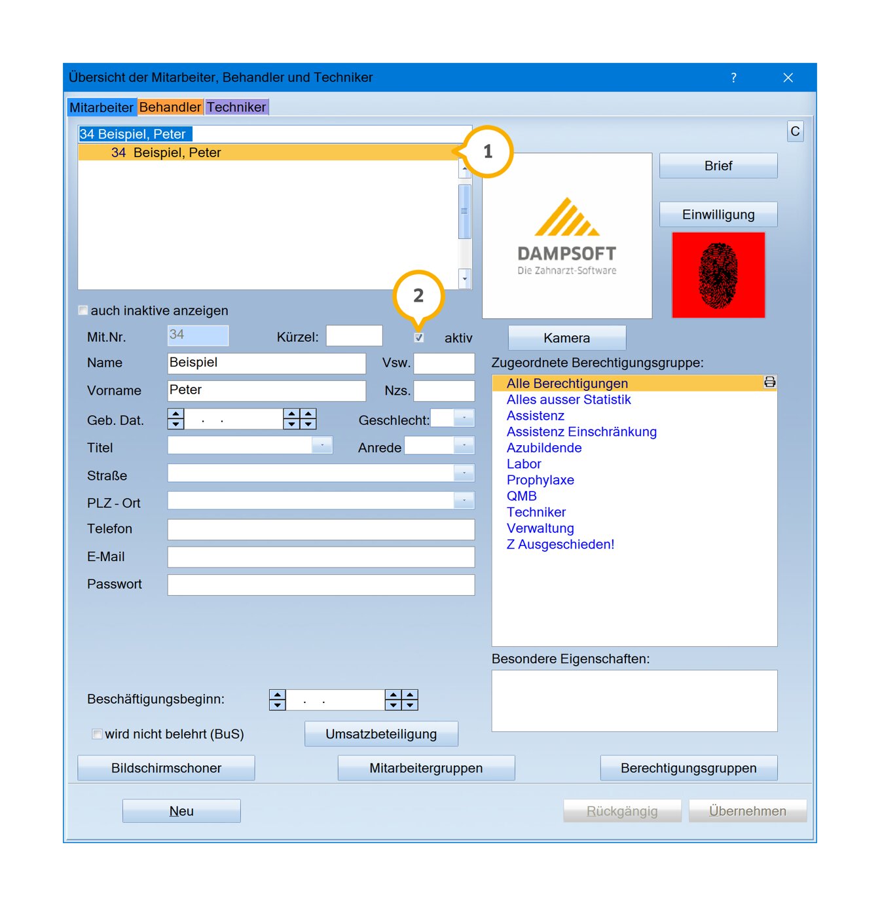Open the Anrede dropdown
The image size is (880, 906).
click(464, 445)
